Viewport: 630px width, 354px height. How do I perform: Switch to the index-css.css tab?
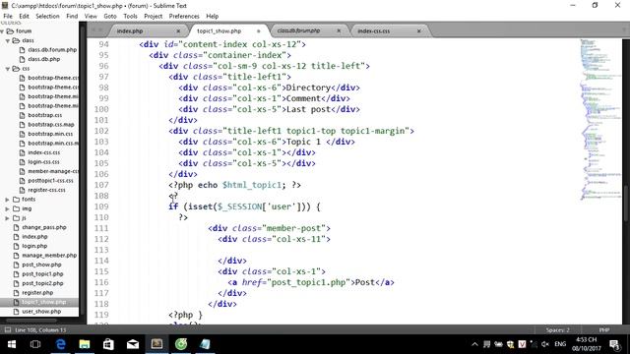point(374,30)
